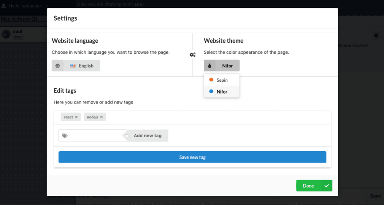Click the gears icon between settings sections
Viewport: 384px width, 205px height.
pyautogui.click(x=193, y=55)
